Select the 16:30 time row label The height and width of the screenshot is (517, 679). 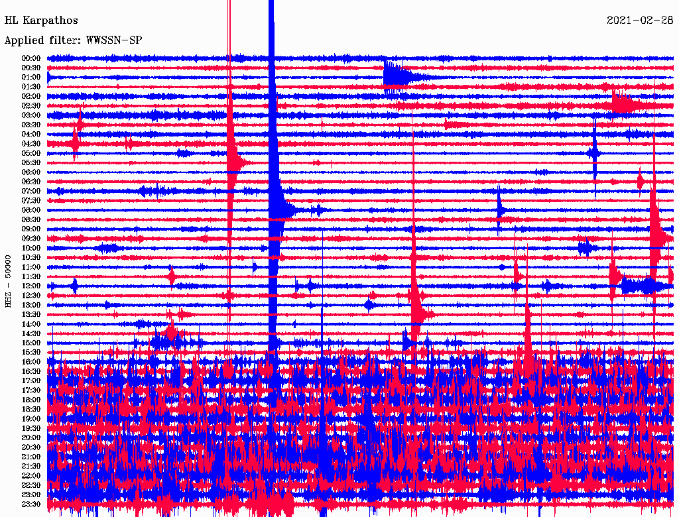pyautogui.click(x=31, y=371)
